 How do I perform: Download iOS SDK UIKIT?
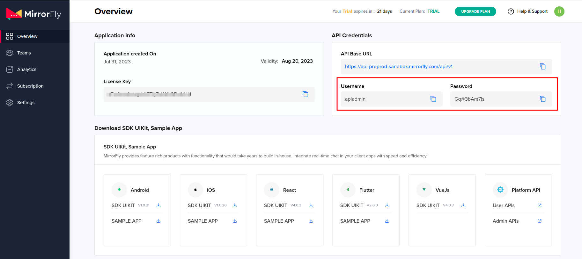[235, 205]
